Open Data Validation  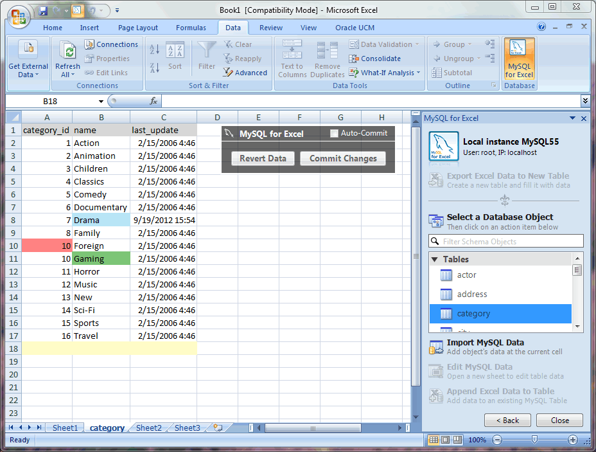click(384, 44)
